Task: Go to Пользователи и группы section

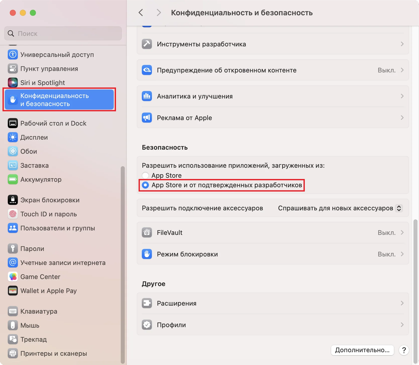Action: point(57,228)
